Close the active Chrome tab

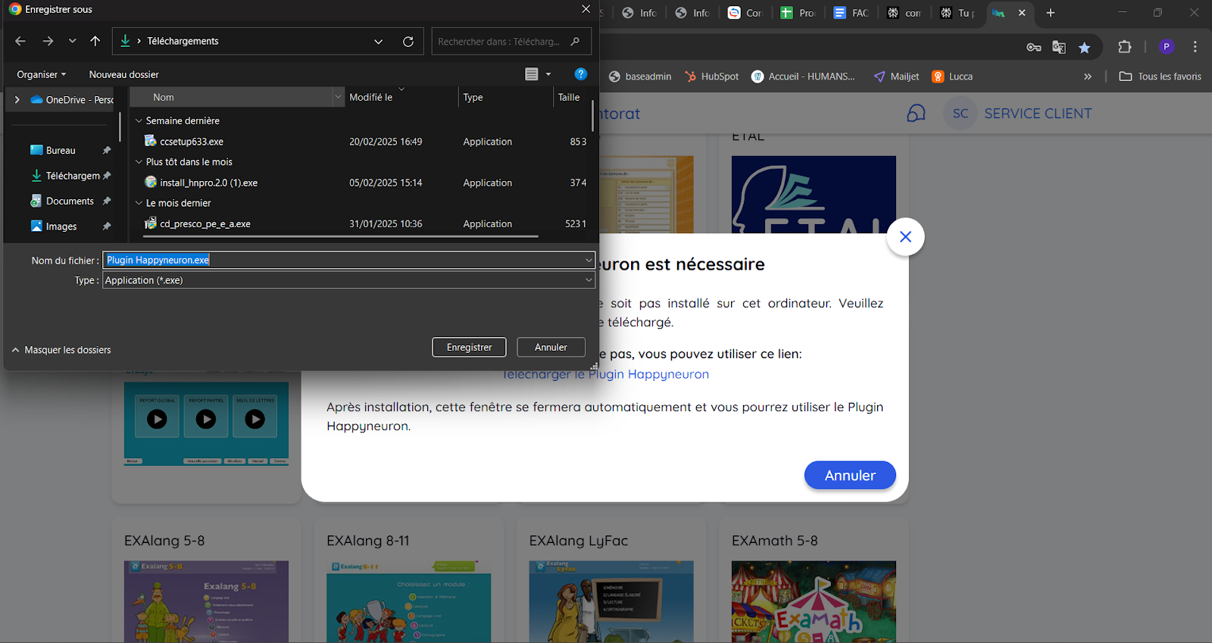tap(1022, 13)
